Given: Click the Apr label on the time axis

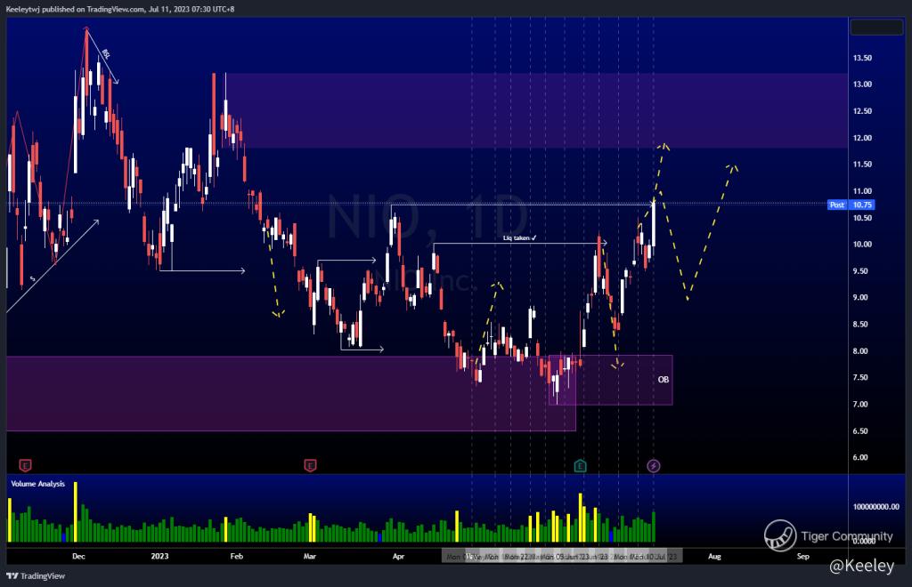Looking at the screenshot, I should click(x=398, y=556).
